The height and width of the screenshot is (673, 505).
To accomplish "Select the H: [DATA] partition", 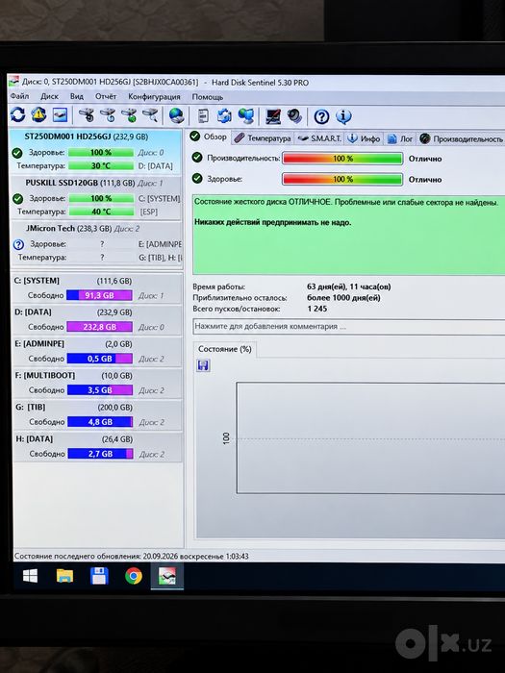I will point(98,446).
